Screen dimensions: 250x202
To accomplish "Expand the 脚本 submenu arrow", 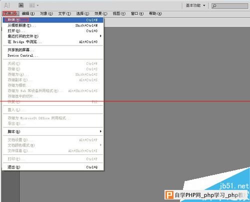I will [100, 131].
